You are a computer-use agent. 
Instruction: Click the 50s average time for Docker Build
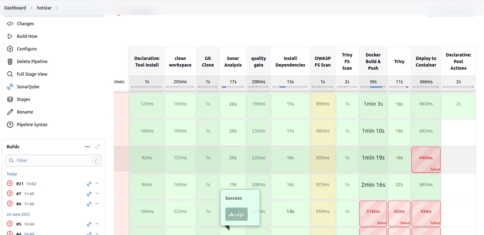[x=373, y=82]
